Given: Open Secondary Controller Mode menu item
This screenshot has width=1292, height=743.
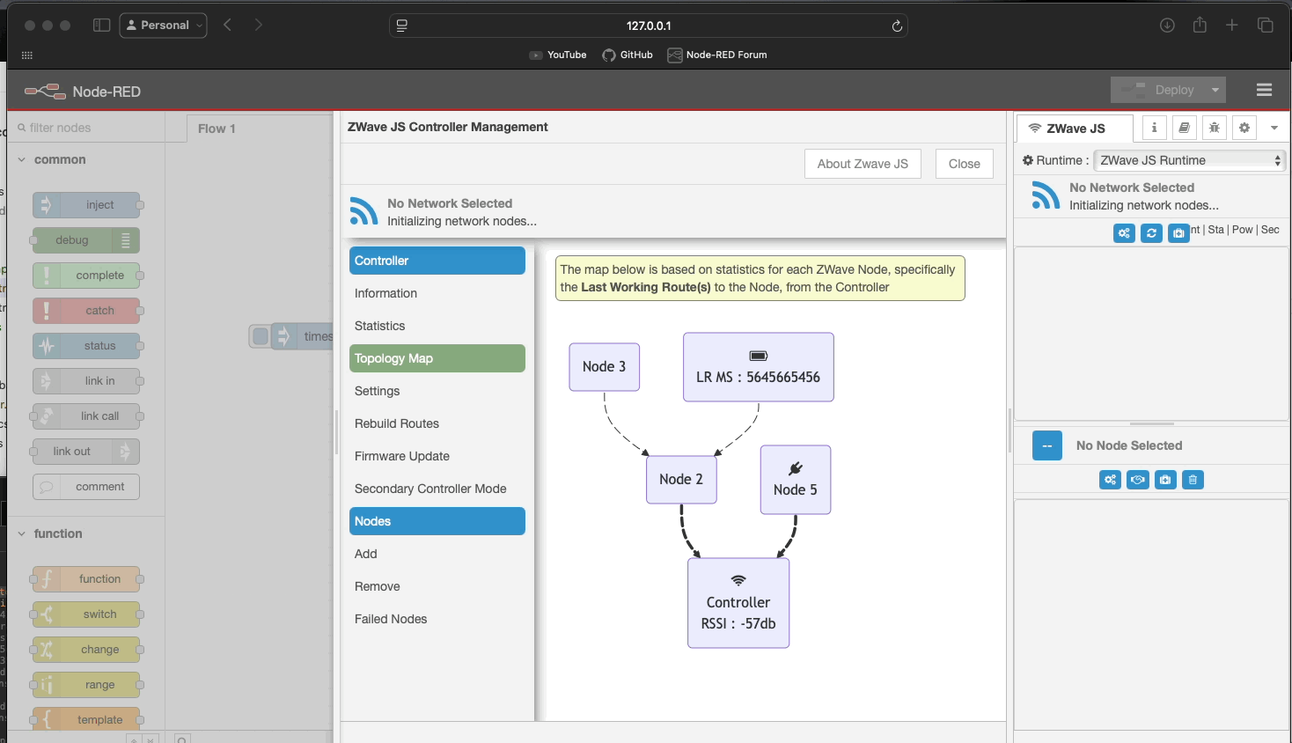Looking at the screenshot, I should (x=437, y=489).
